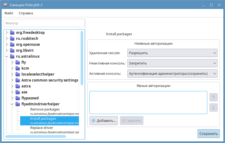Click the astra folder icon
The image size is (225, 143).
pos(18,86)
